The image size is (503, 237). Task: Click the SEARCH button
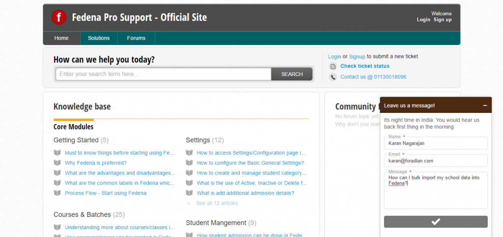point(292,74)
